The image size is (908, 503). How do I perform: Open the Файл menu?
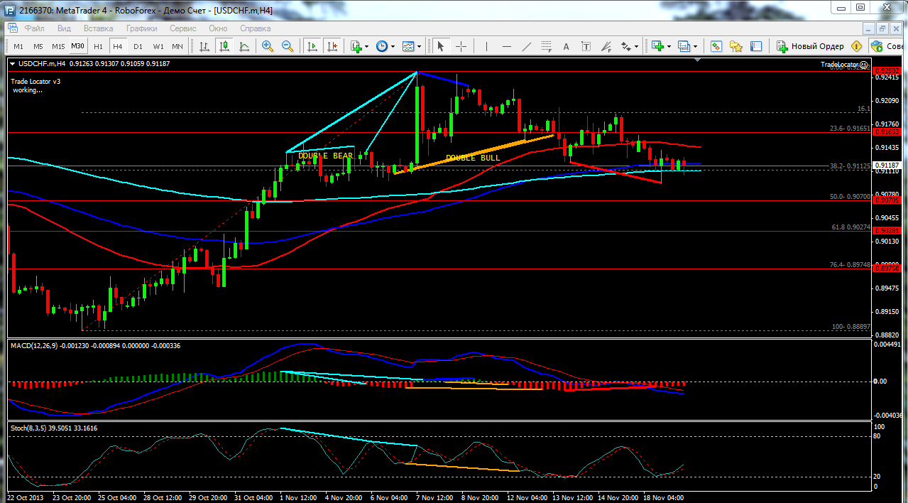pyautogui.click(x=35, y=28)
